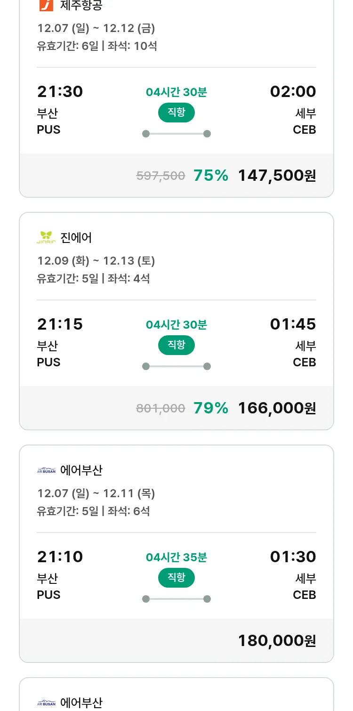Select the 166,000원 Jin Air price
353x711 pixels.
[x=277, y=408]
